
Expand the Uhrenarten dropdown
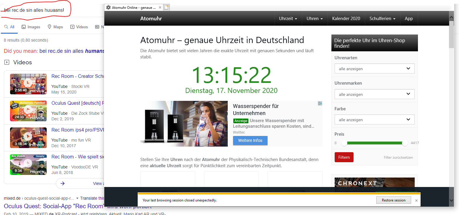pyautogui.click(x=374, y=69)
